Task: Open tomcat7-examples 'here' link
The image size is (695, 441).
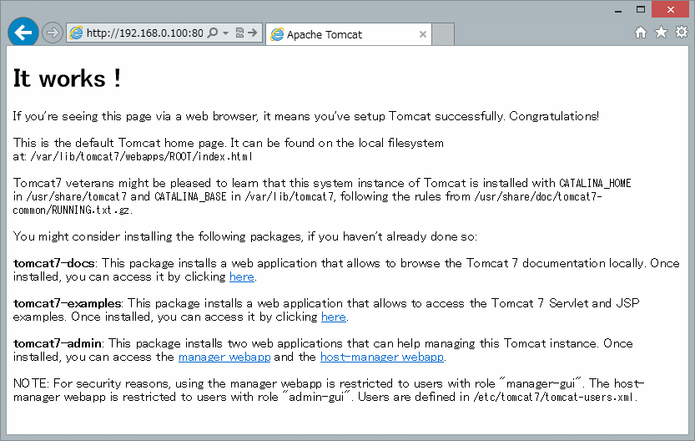Action: (334, 317)
